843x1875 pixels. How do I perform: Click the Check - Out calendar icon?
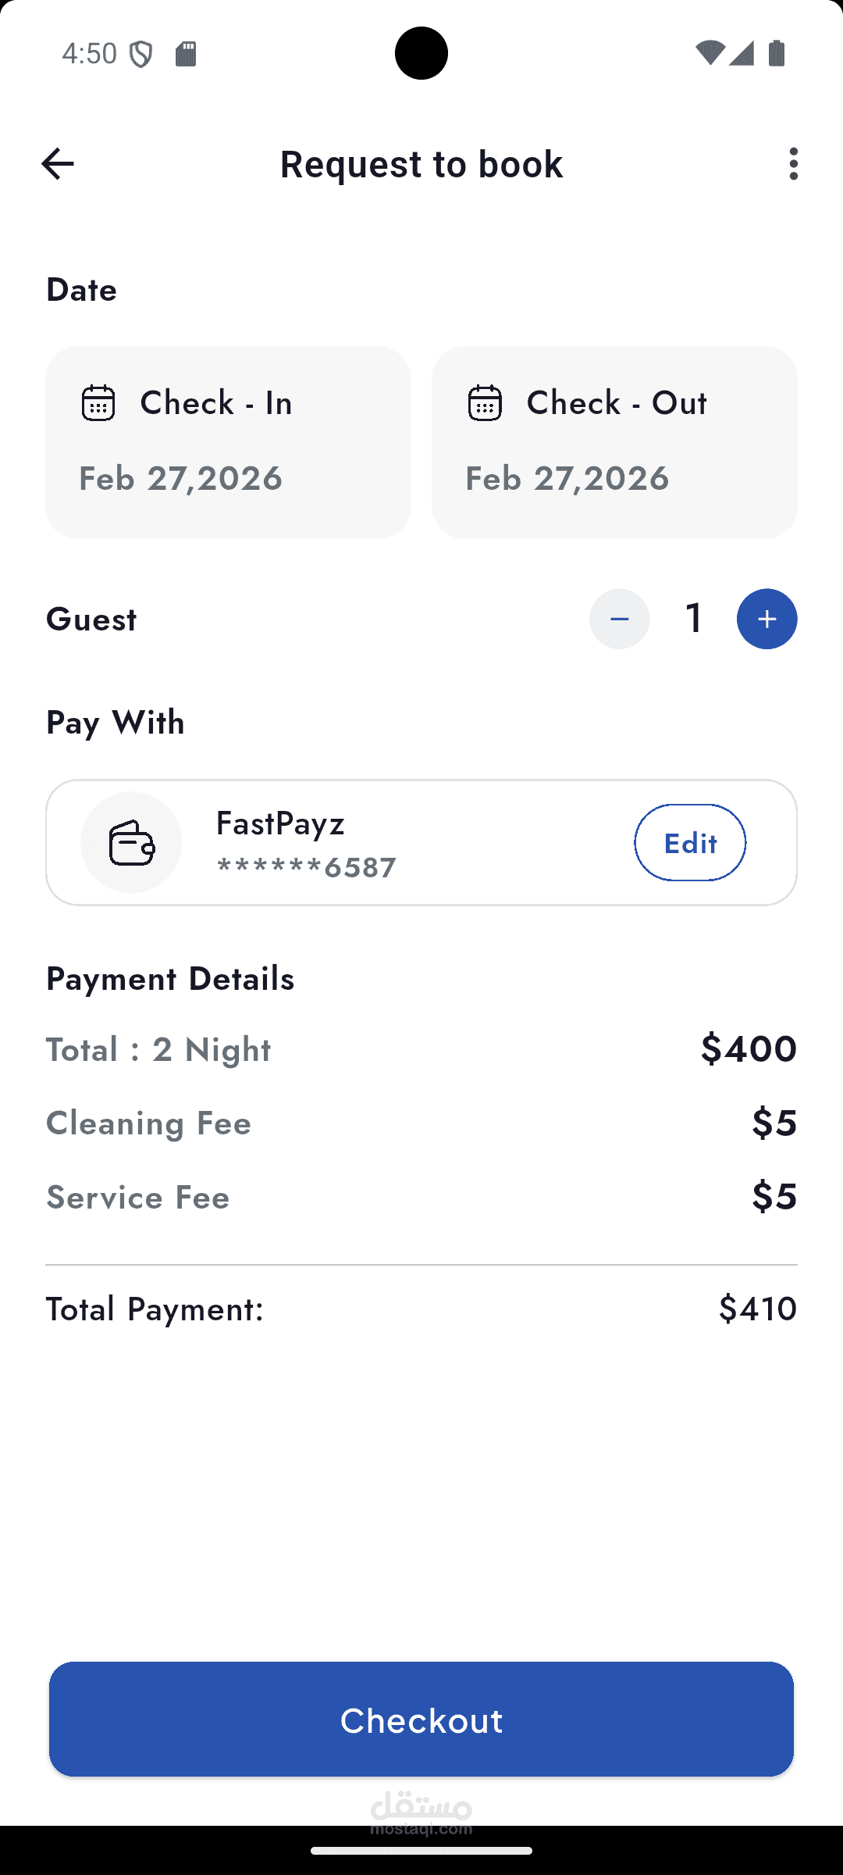tap(485, 403)
